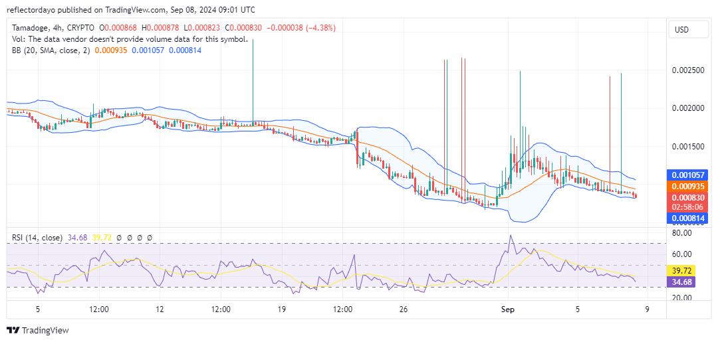718x342 pixels.
Task: Click the RSI (14, close) indicator label
Action: coord(37,238)
